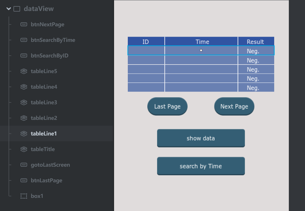Select the tableLine2 tree item
The image size is (305, 211).
(44, 118)
